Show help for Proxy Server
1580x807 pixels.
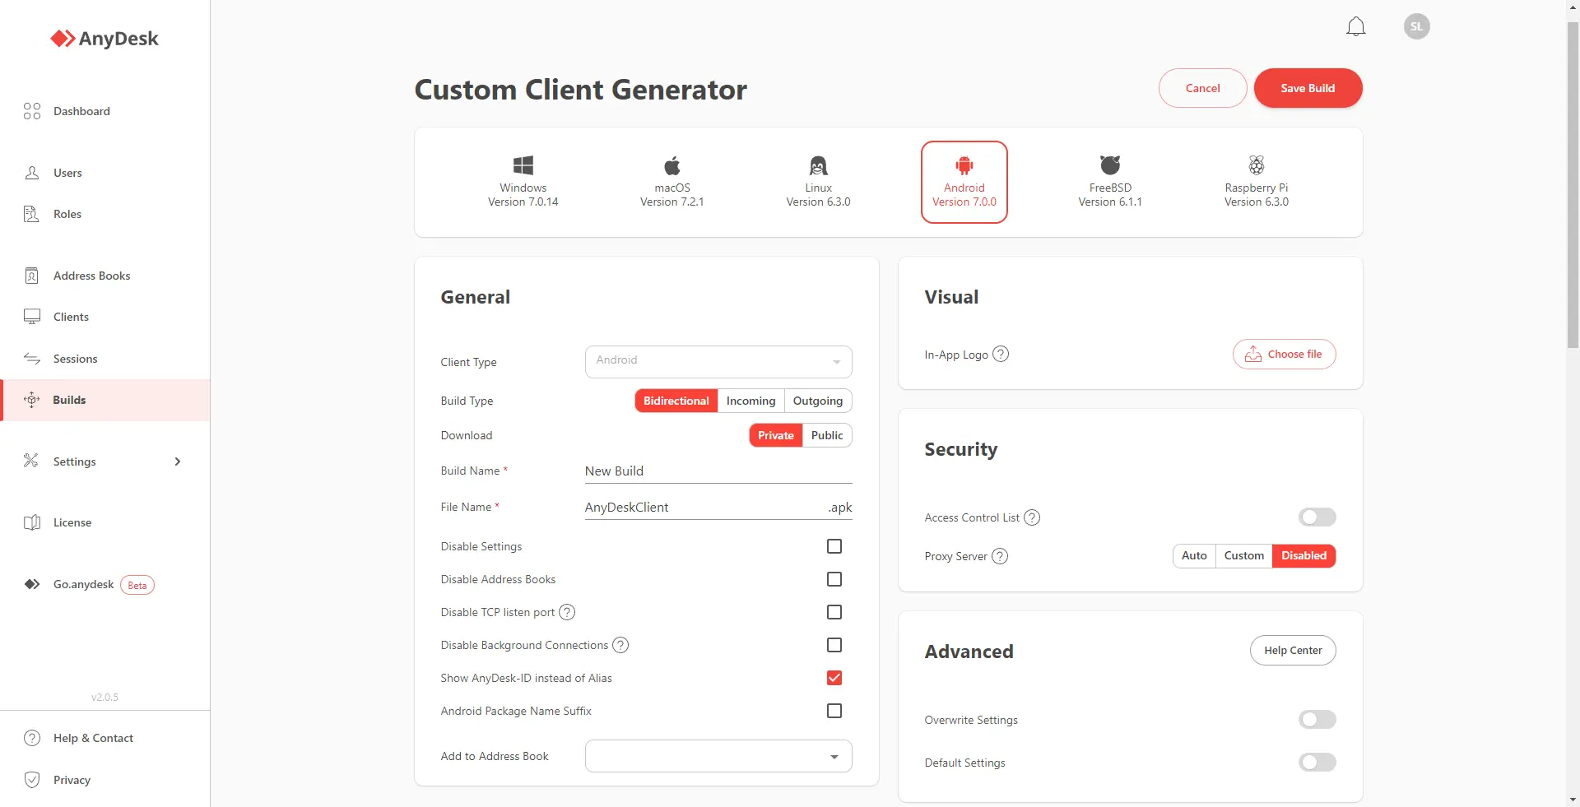(x=1000, y=556)
